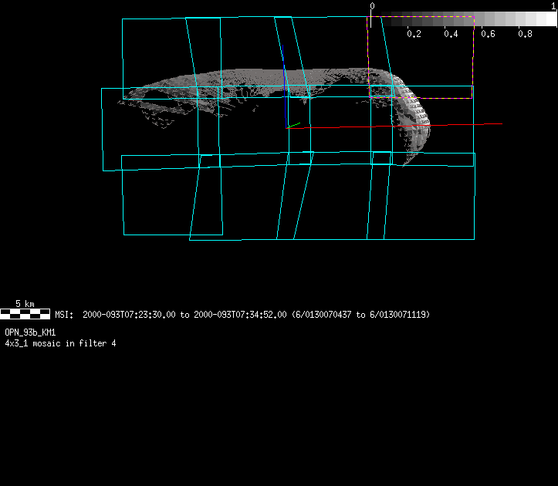Click the OPN_93b_KM1 sequence label
Image resolution: width=558 pixels, height=486 pixels.
[30, 332]
